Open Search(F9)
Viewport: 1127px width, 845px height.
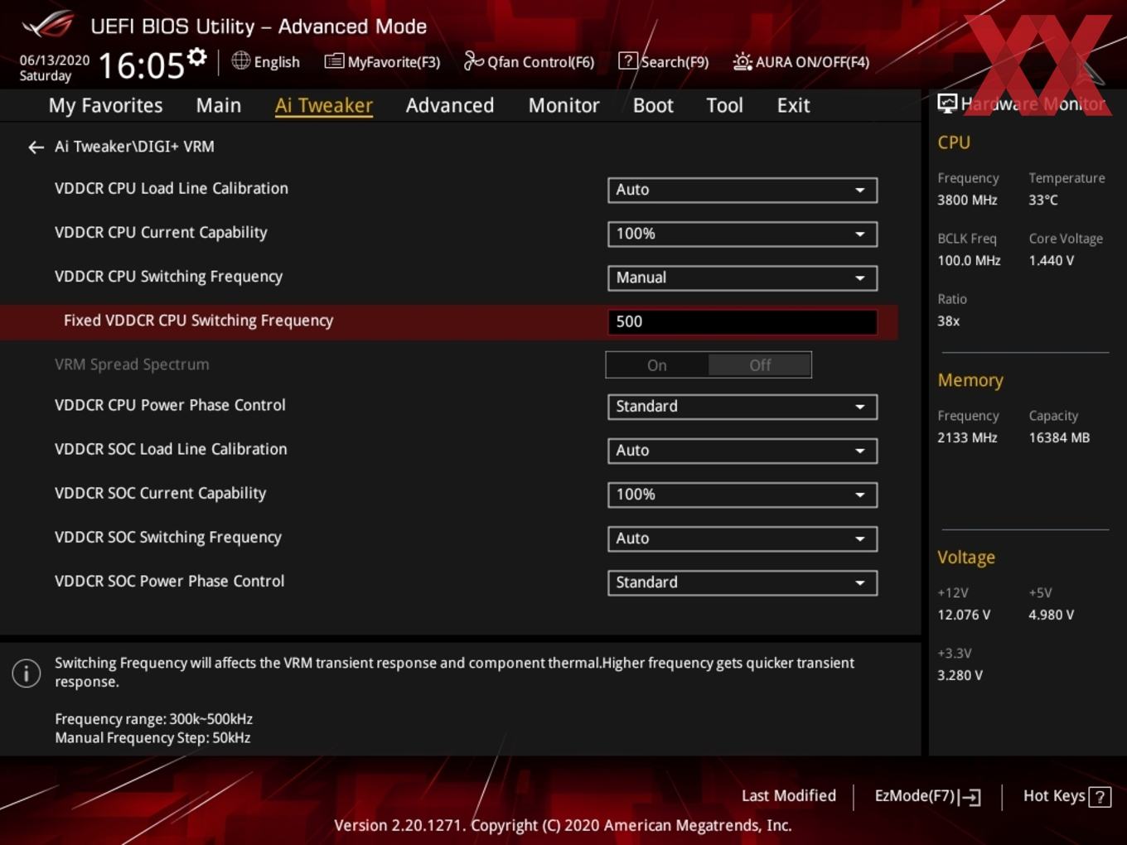(664, 61)
